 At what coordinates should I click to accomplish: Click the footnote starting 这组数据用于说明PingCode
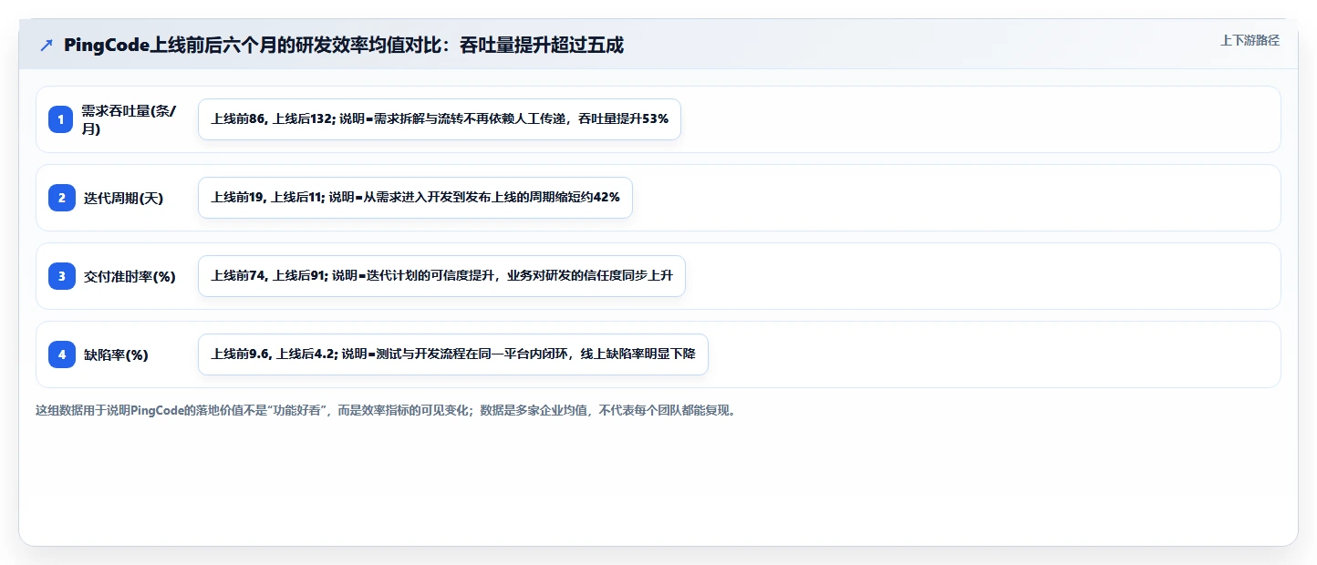click(x=385, y=410)
